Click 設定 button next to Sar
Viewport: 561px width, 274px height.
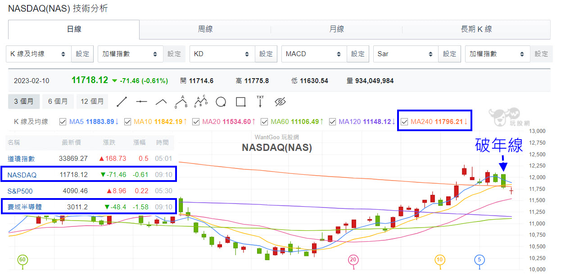[x=450, y=54]
